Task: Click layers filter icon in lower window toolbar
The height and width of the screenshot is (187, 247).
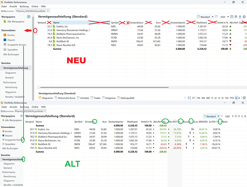Action: [239, 116]
